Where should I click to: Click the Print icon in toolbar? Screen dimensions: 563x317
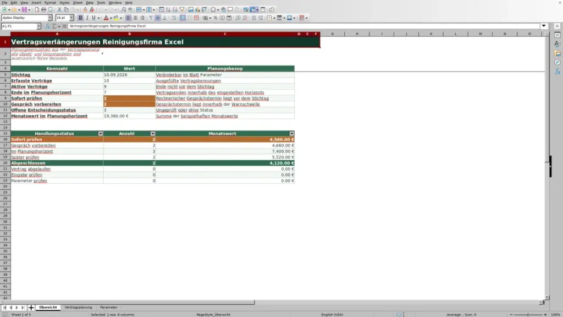pyautogui.click(x=43, y=9)
